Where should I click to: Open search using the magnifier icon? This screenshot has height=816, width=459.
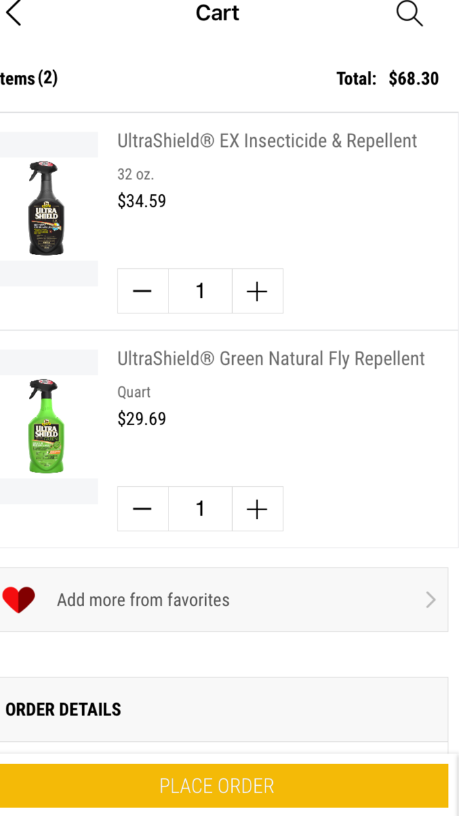(409, 14)
